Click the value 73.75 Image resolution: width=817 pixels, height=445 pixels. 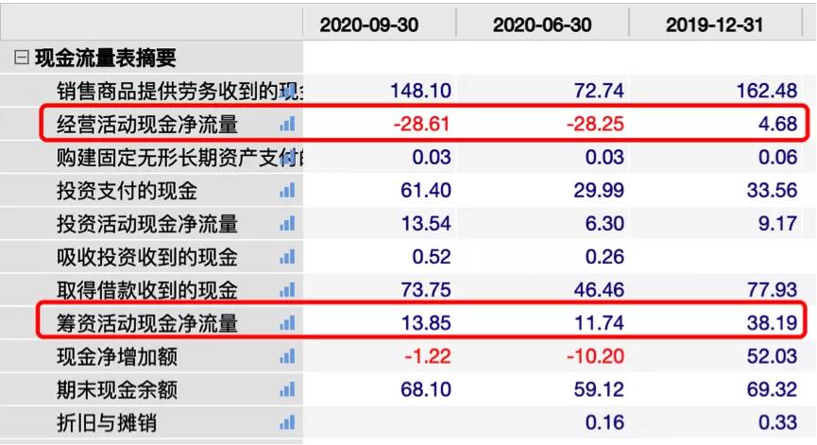[x=426, y=290]
